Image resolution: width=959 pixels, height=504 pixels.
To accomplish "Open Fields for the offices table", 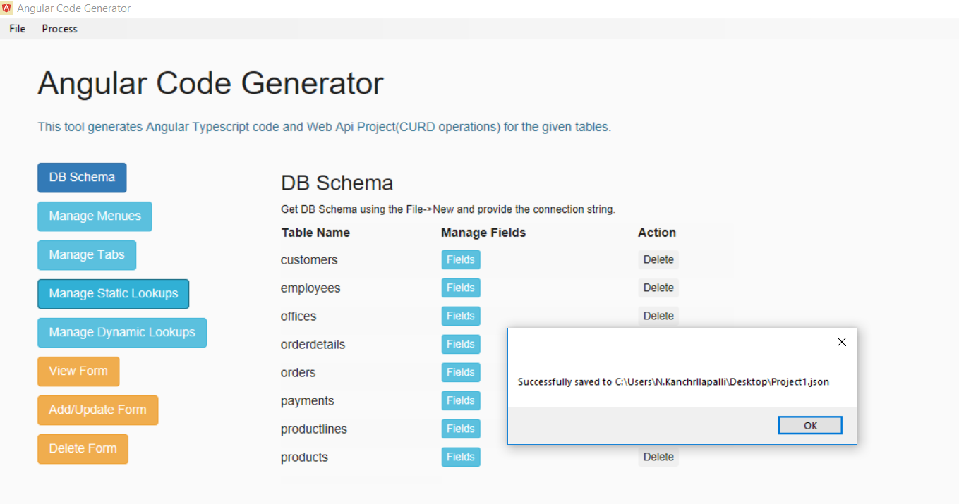I will (460, 316).
